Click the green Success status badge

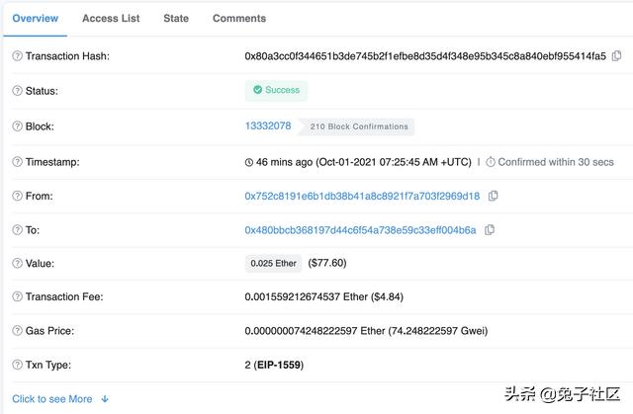276,90
